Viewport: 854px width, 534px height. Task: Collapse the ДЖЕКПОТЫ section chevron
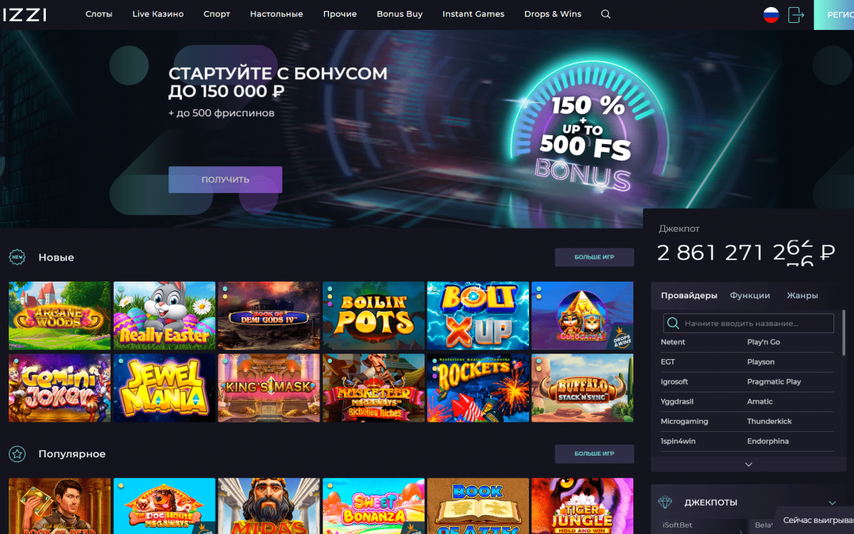(x=832, y=502)
